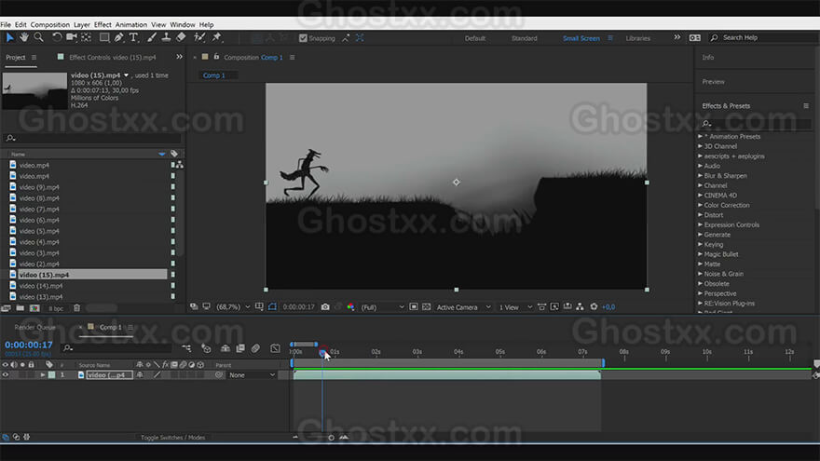Open the Active Camera dropdown
The image size is (820, 461).
[x=463, y=306]
